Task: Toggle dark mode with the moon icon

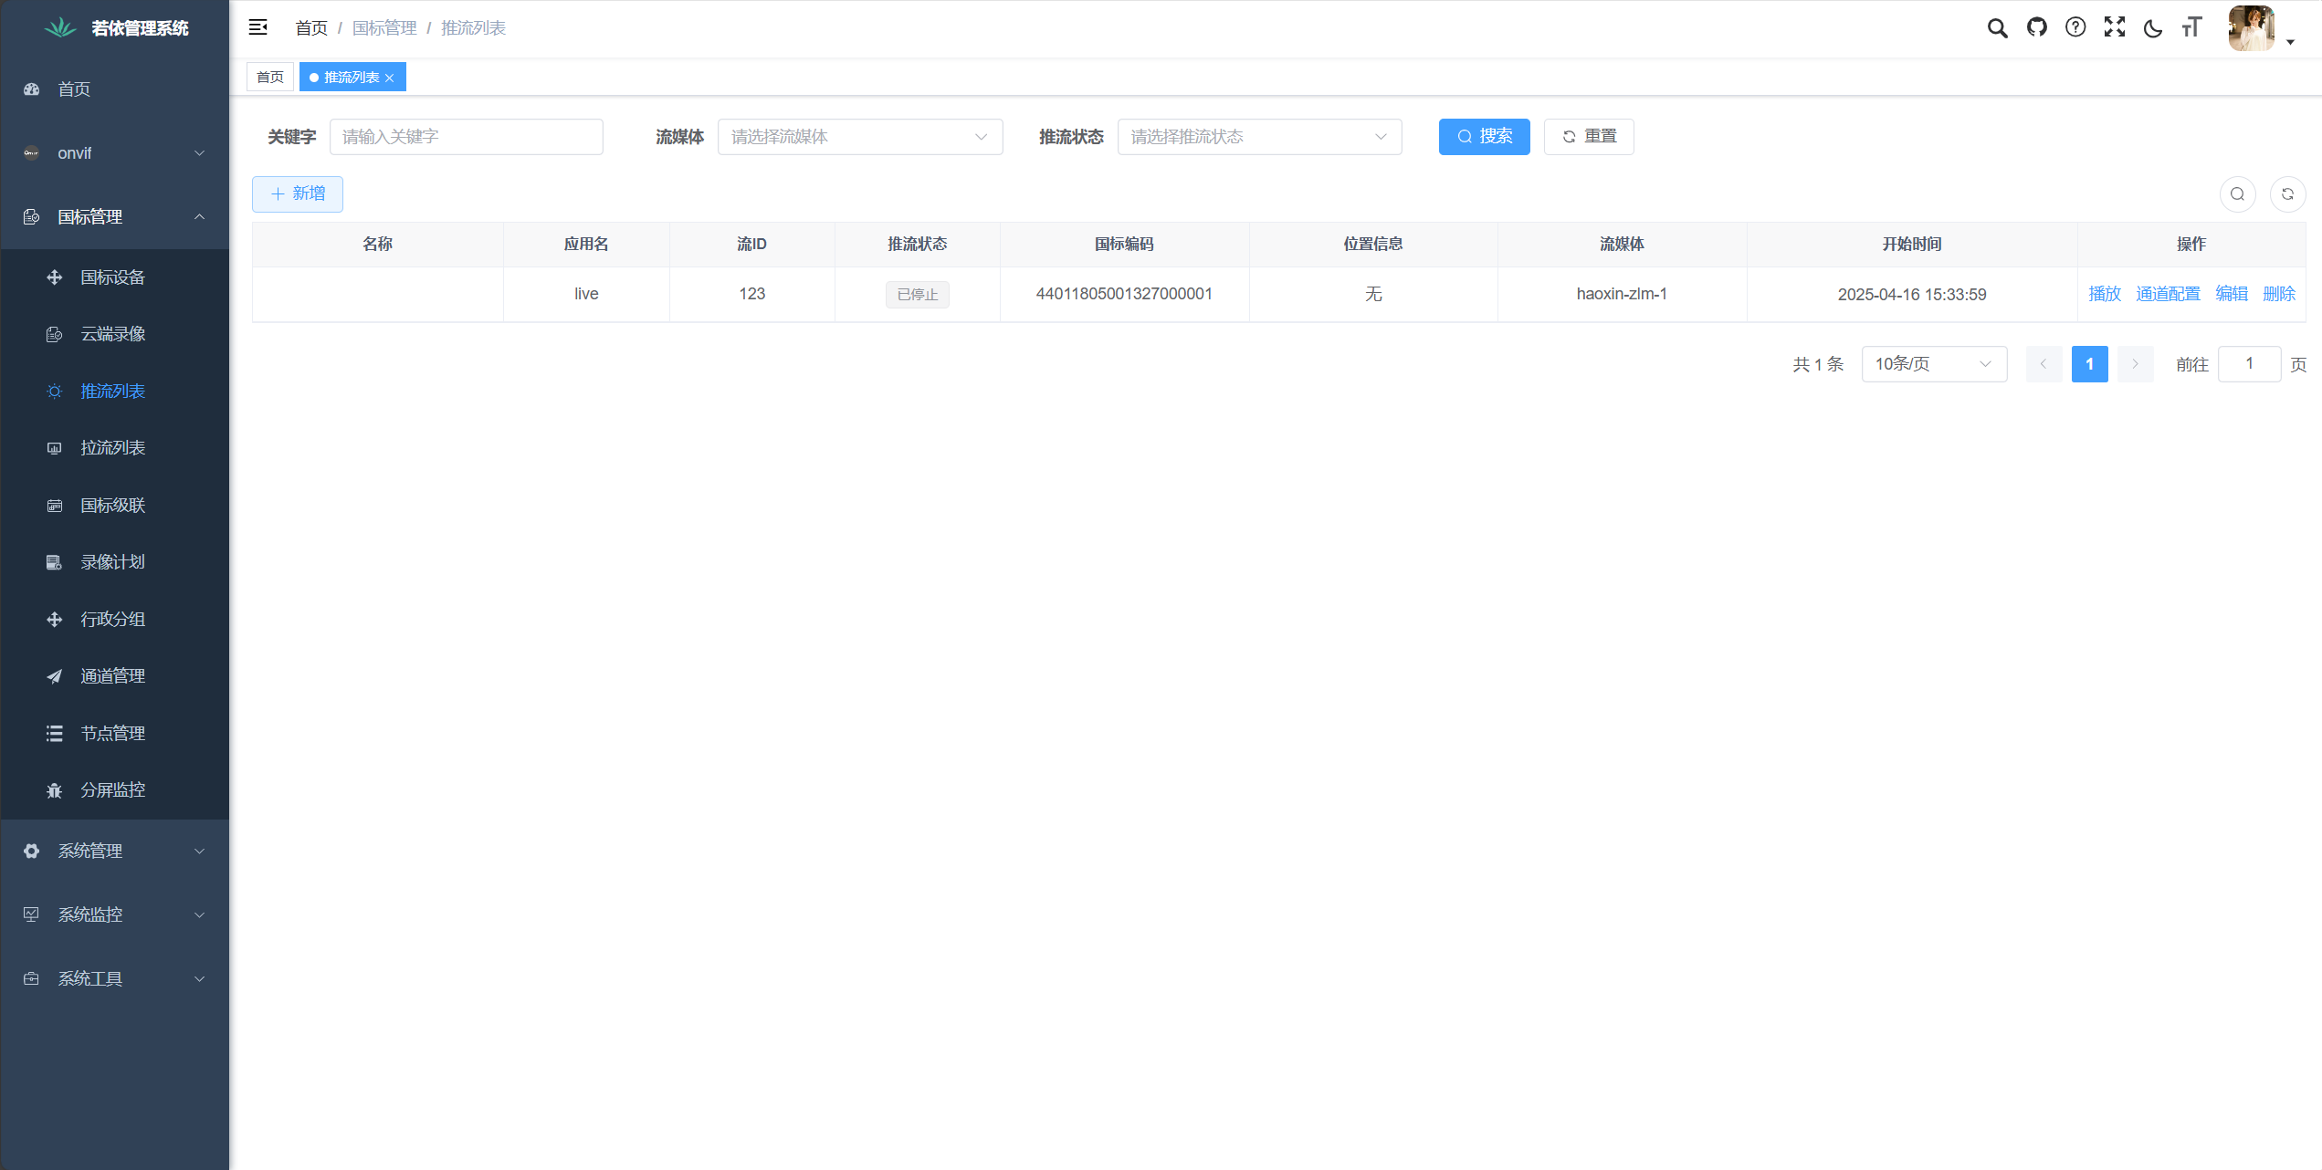Action: coord(2153,27)
